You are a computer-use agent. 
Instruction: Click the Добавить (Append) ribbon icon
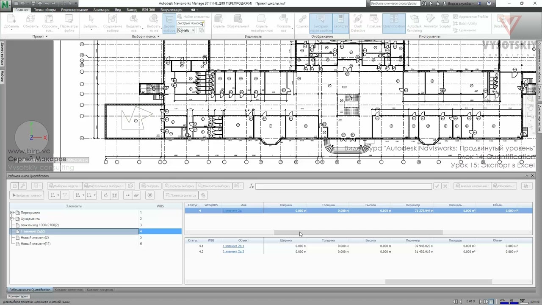point(11,22)
